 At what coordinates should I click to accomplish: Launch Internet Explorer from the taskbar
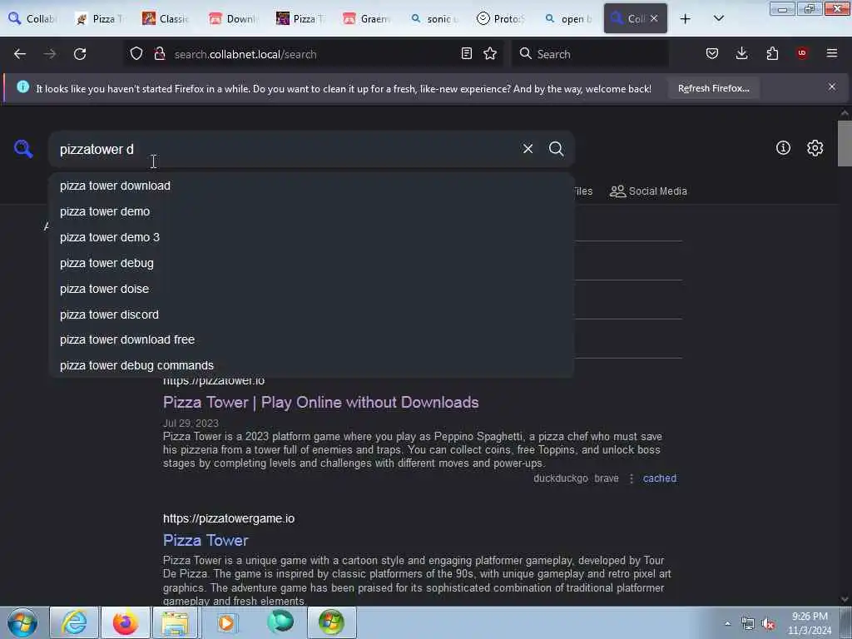point(74,622)
